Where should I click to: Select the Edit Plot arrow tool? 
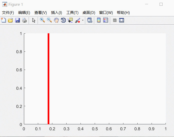[x=34, y=20]
